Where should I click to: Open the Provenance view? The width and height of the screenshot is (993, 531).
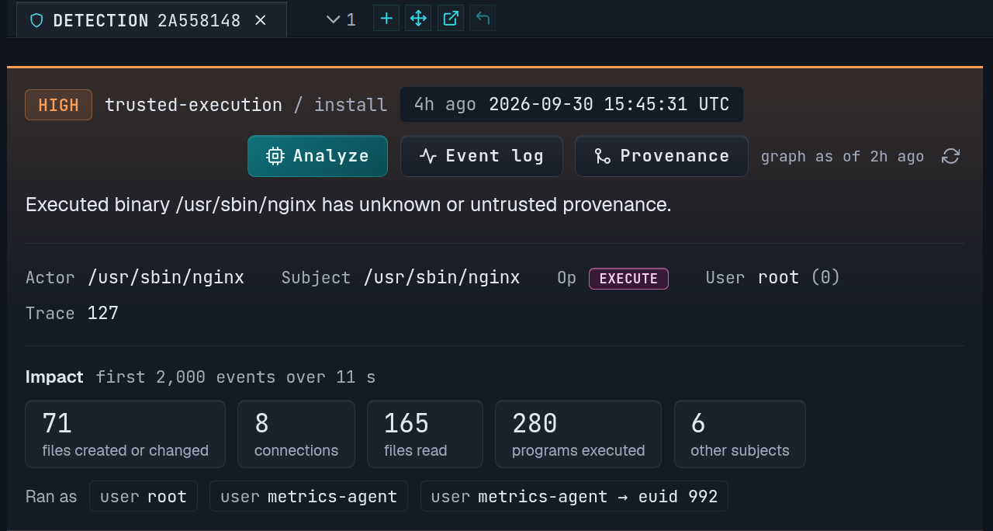tap(662, 156)
